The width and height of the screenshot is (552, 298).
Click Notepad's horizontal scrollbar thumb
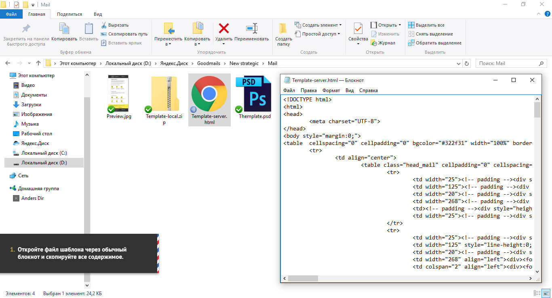click(303, 279)
